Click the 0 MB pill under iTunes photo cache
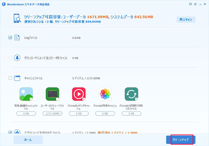The height and width of the screenshot is (146, 209). pos(105,114)
